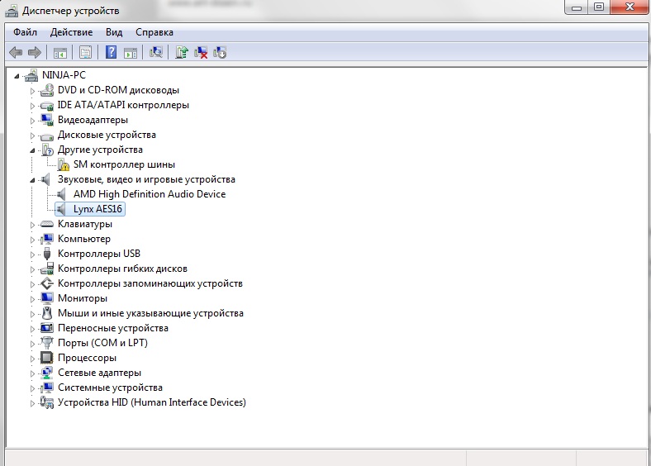This screenshot has height=466, width=651.
Task: Open the Действие menu
Action: click(x=71, y=32)
